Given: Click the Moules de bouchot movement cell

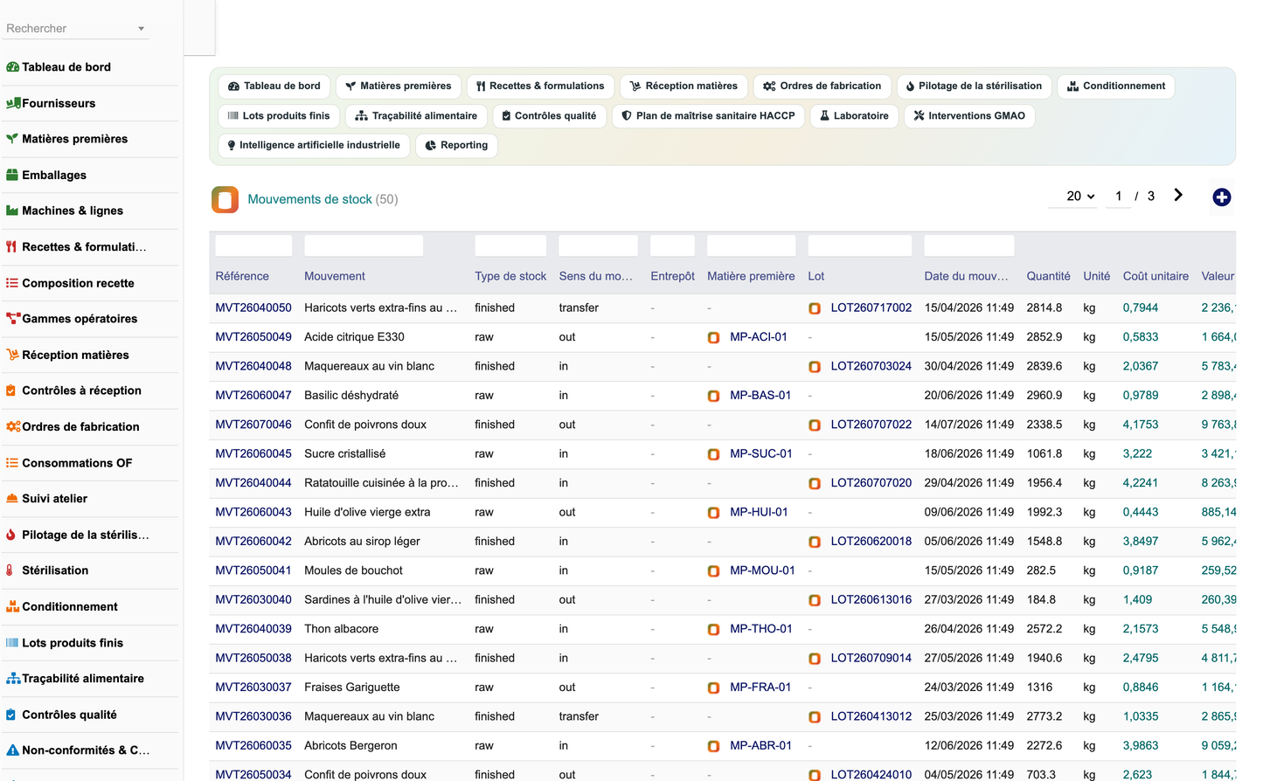Looking at the screenshot, I should tap(353, 571).
